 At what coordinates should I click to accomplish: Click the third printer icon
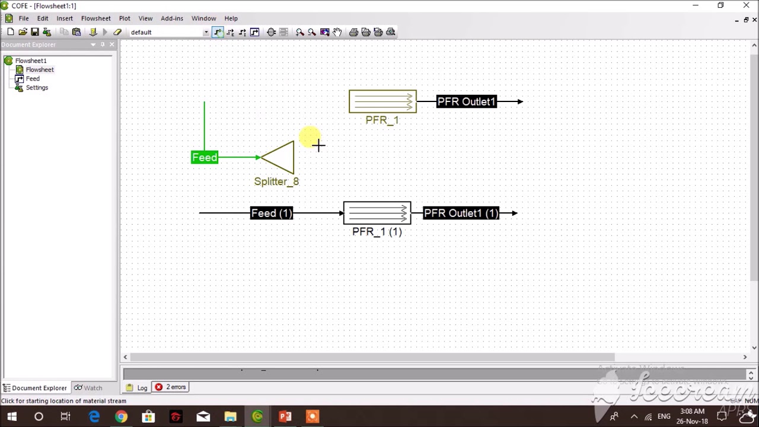378,32
